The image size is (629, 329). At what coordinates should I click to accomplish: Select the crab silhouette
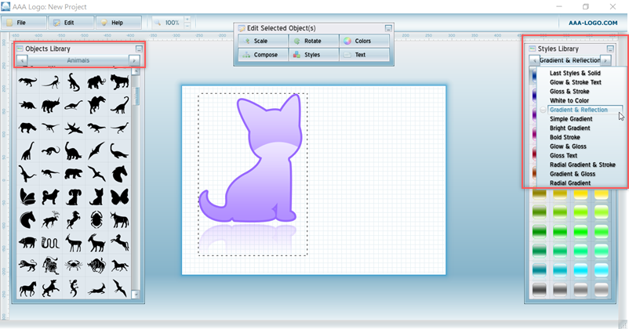(74, 266)
